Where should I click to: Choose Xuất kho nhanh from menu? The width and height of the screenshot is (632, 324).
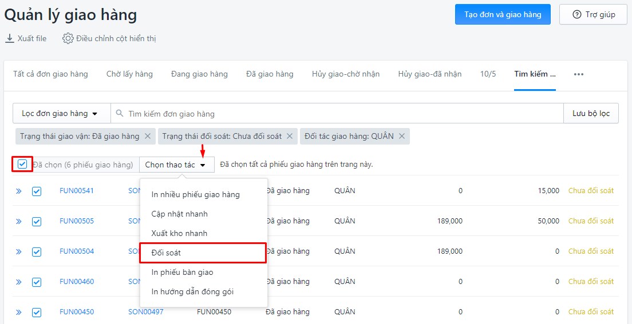click(x=204, y=234)
